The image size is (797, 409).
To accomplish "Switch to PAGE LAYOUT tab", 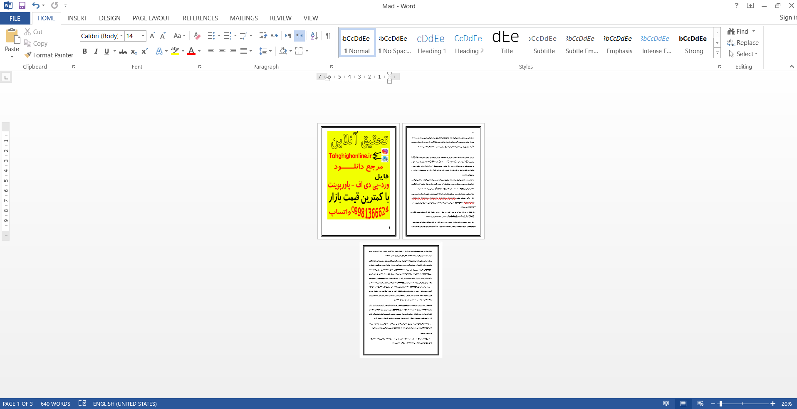I will [151, 18].
